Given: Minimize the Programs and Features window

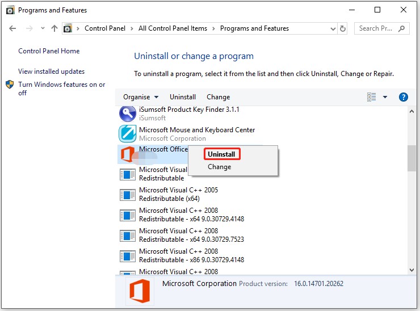Looking at the screenshot, I should pyautogui.click(x=352, y=10).
